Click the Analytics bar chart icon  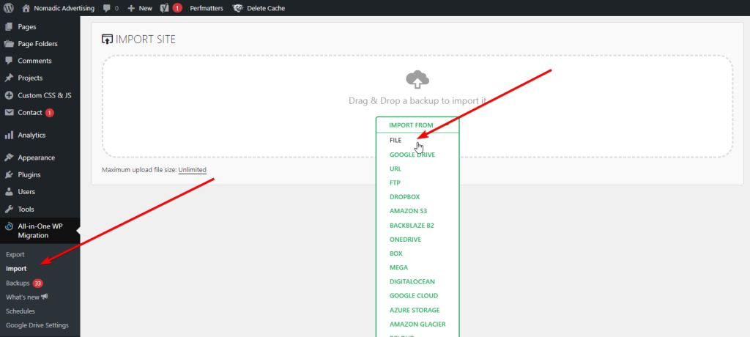(9, 135)
